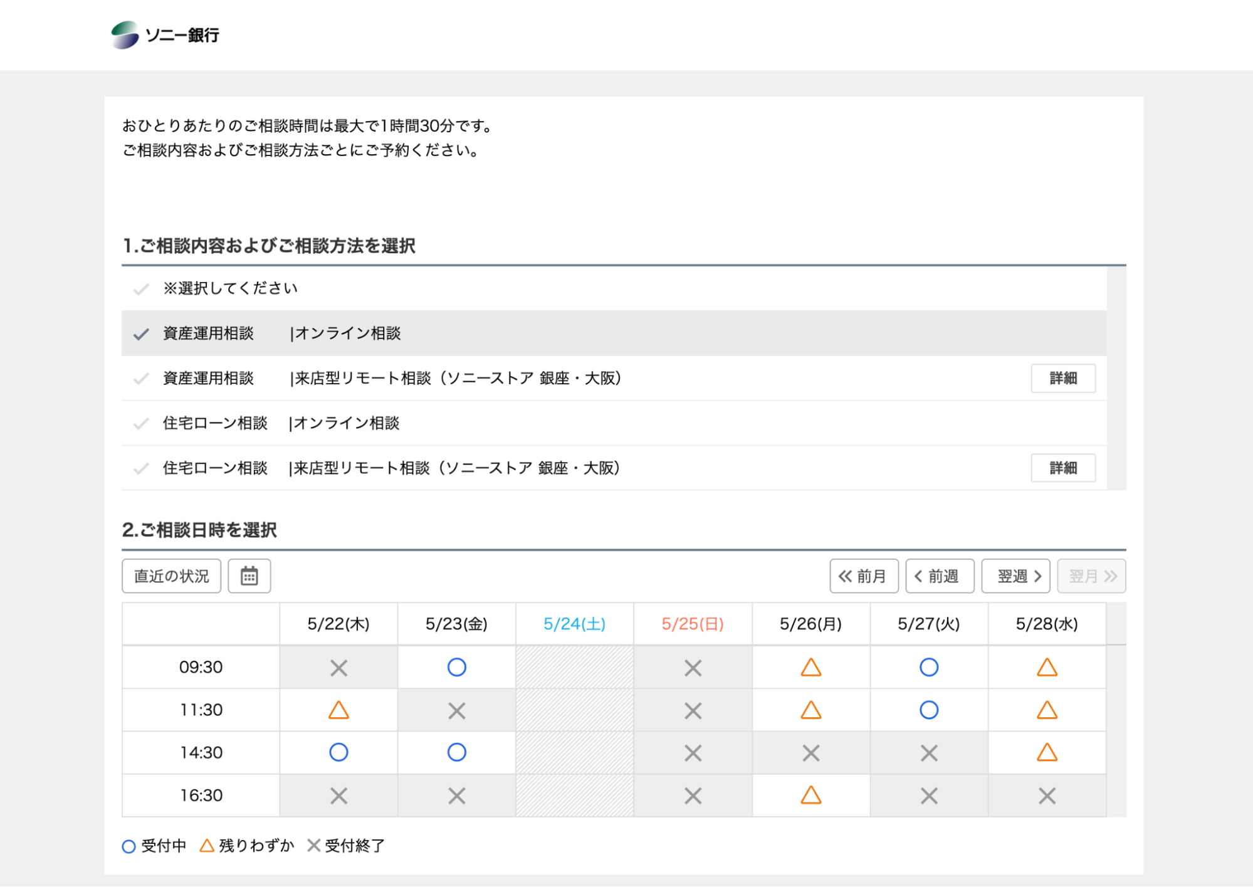Image resolution: width=1253 pixels, height=887 pixels.
Task: Click the 5/25(日) column header
Action: (x=693, y=624)
